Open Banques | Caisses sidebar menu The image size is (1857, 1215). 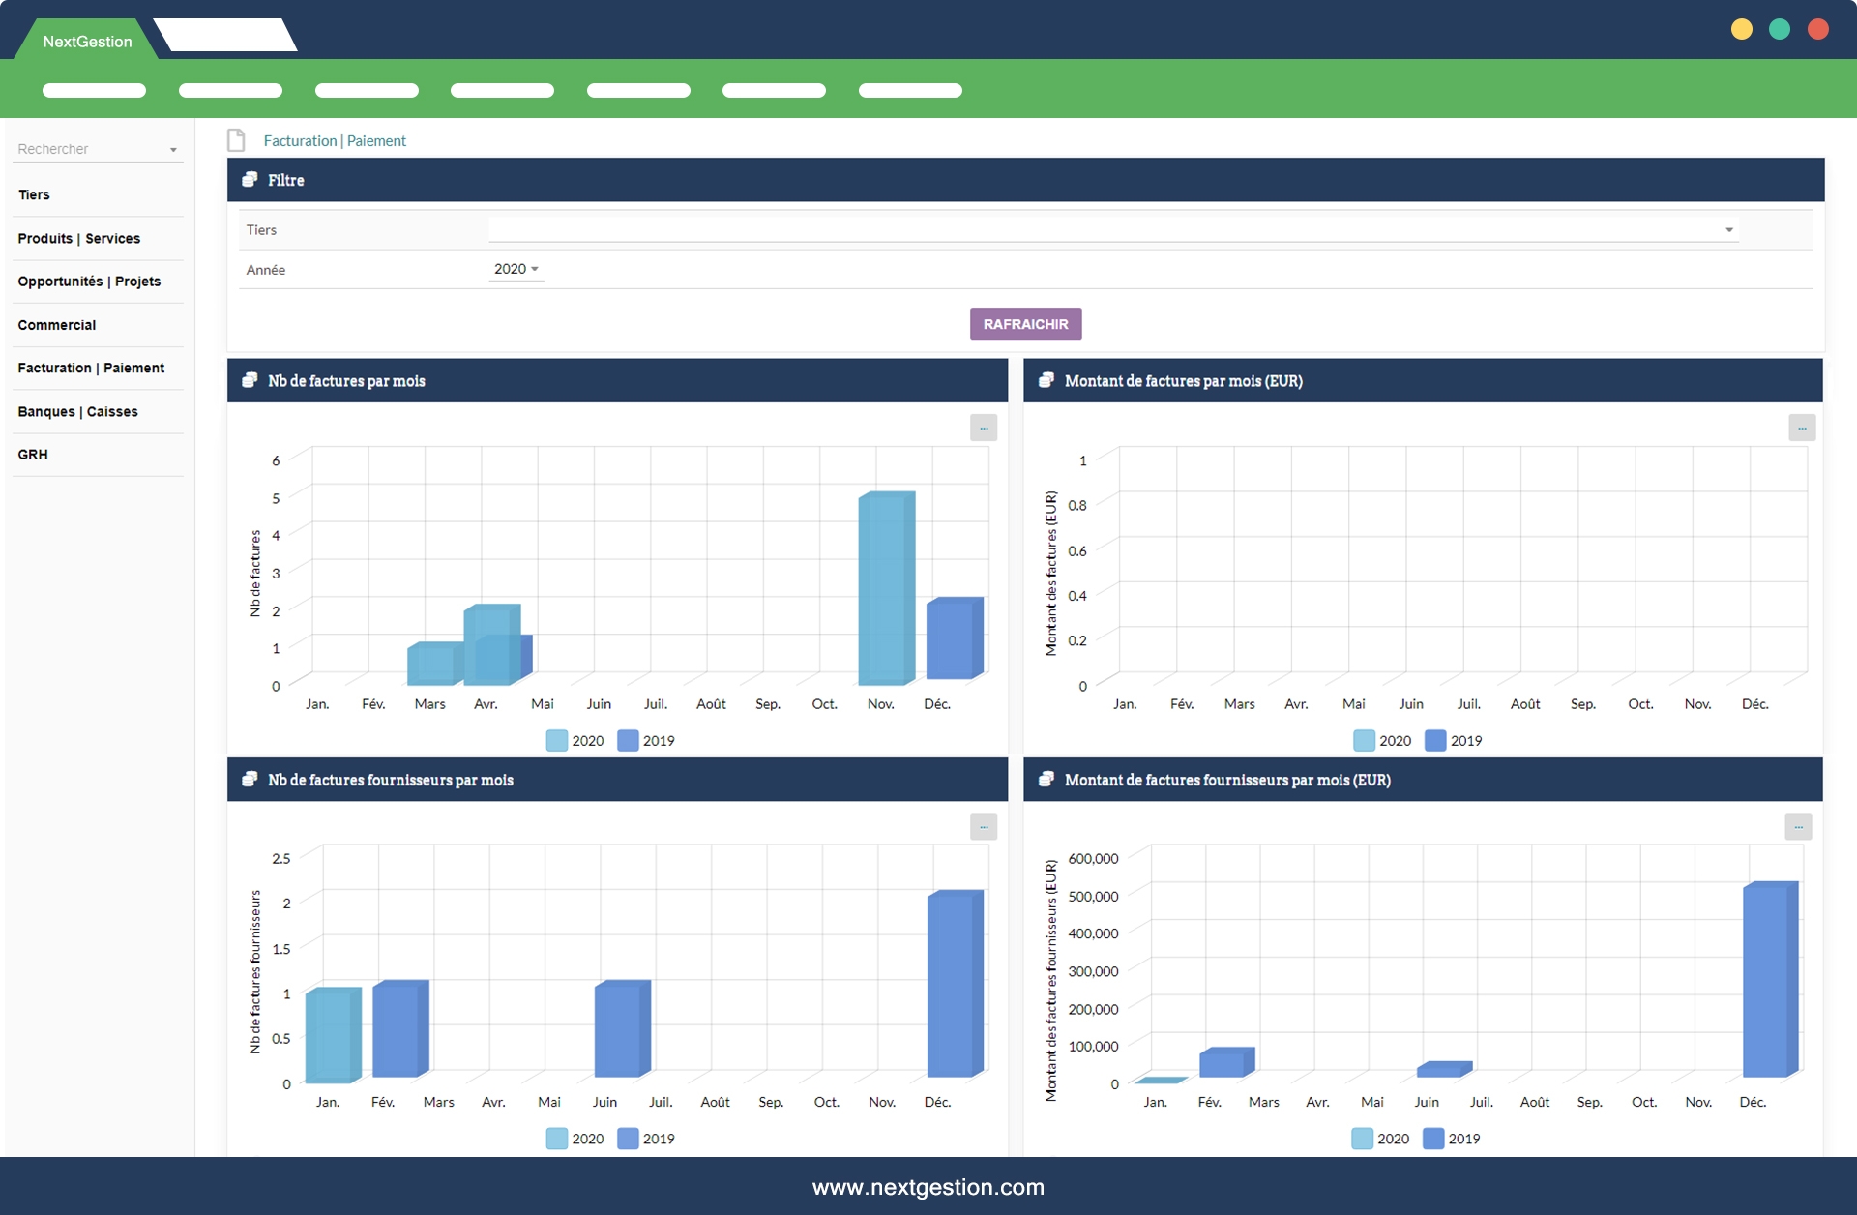(77, 411)
